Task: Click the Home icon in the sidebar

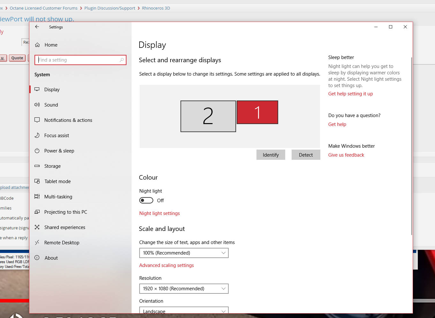Action: [x=37, y=45]
